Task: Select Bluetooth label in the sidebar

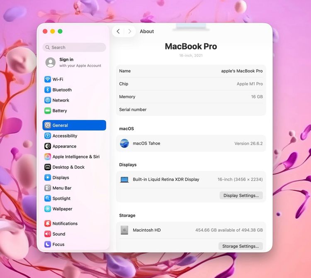Action: click(x=62, y=90)
